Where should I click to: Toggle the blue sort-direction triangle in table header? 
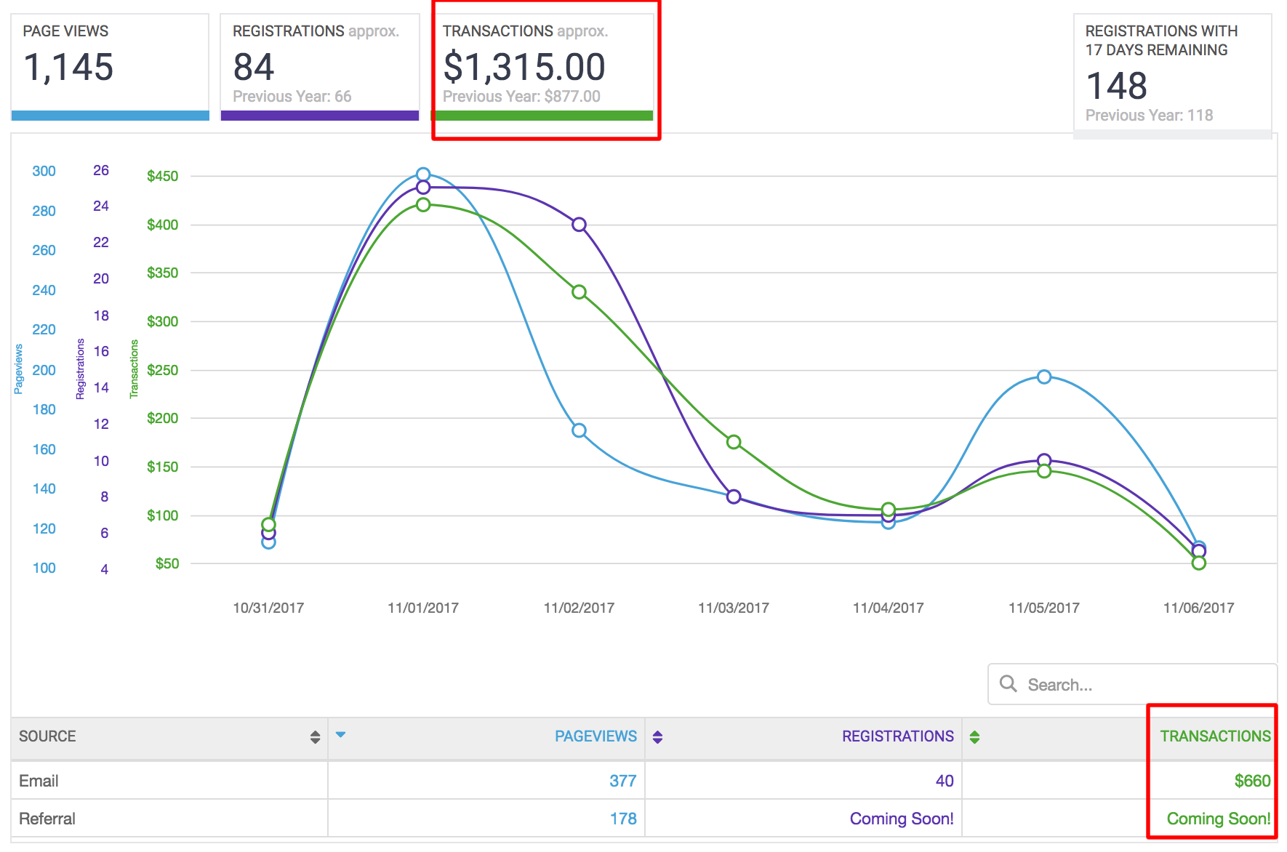pyautogui.click(x=341, y=736)
